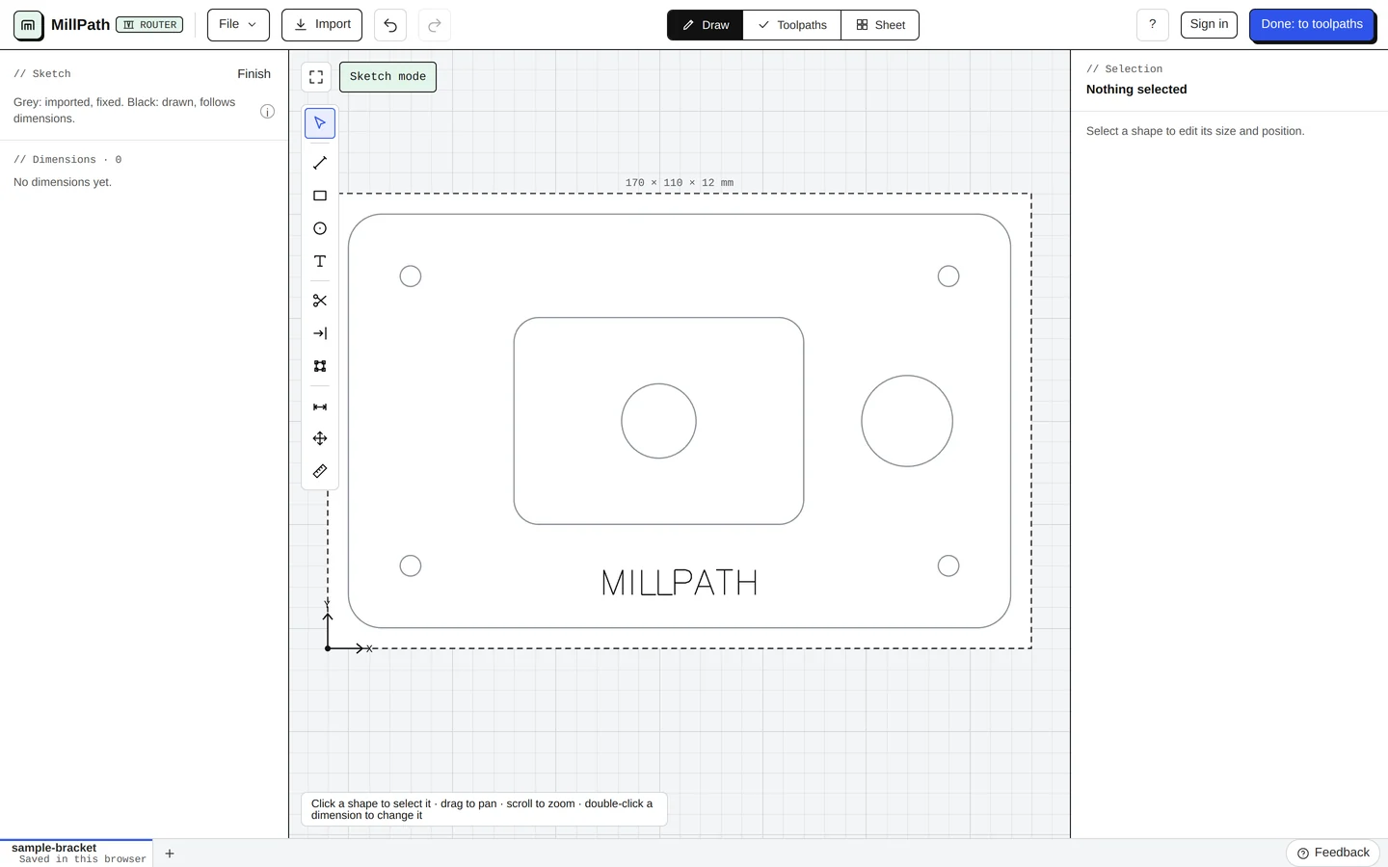Switch to the Draw tab
The image size is (1388, 867).
click(x=706, y=25)
